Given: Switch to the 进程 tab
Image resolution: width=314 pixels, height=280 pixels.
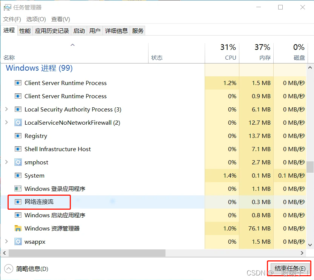Looking at the screenshot, I should [9, 30].
